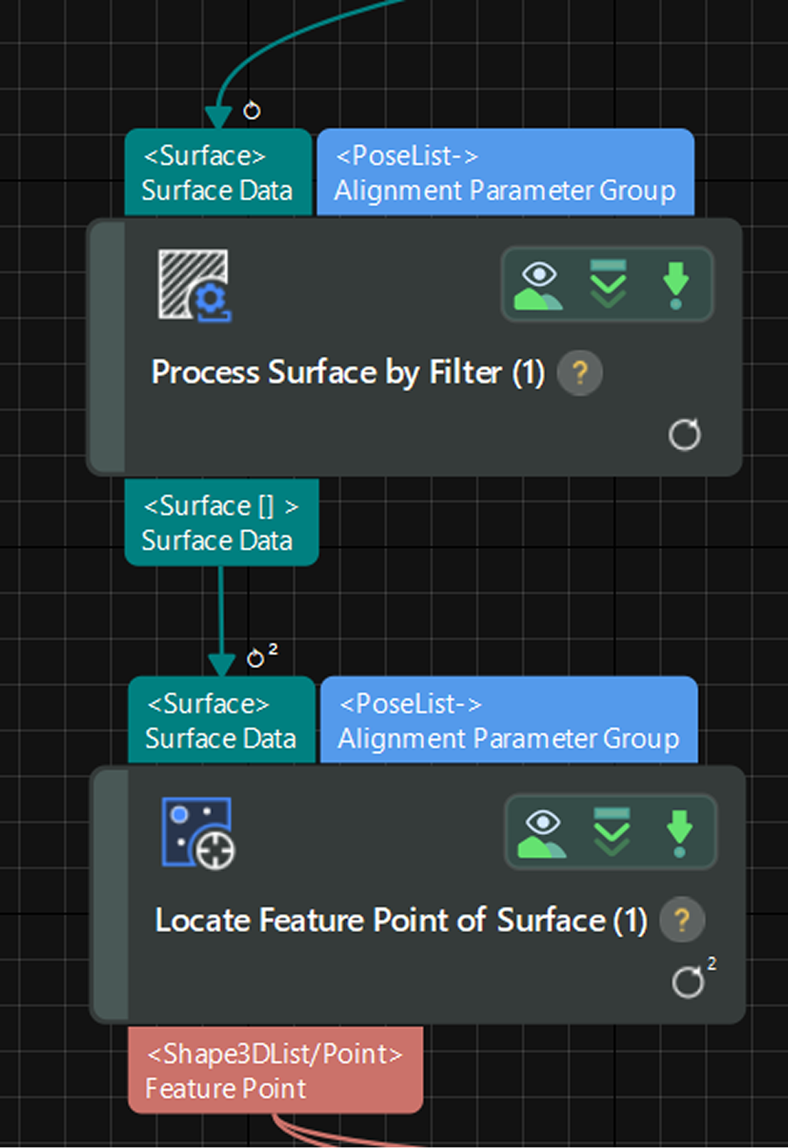The width and height of the screenshot is (788, 1148).
Task: Click the loop icon in Process Surface by Filter
Action: click(x=685, y=435)
